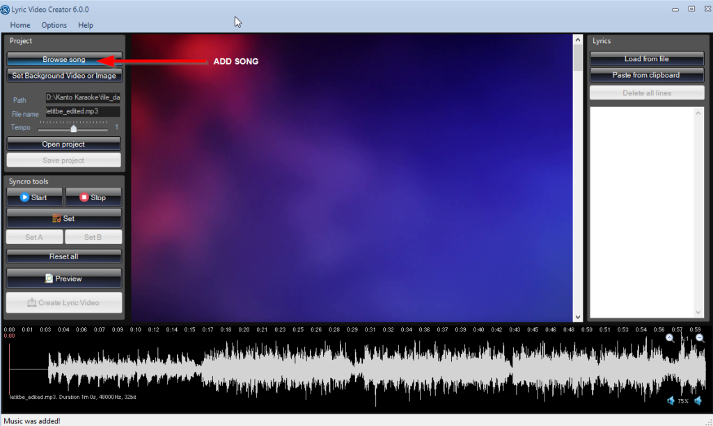Viewport: 713px width, 426px height.
Task: Click Reset all button
Action: click(x=64, y=256)
